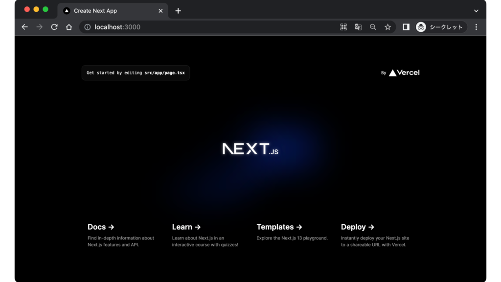The image size is (501, 282).
Task: Open the zoom magnifier control
Action: (373, 27)
